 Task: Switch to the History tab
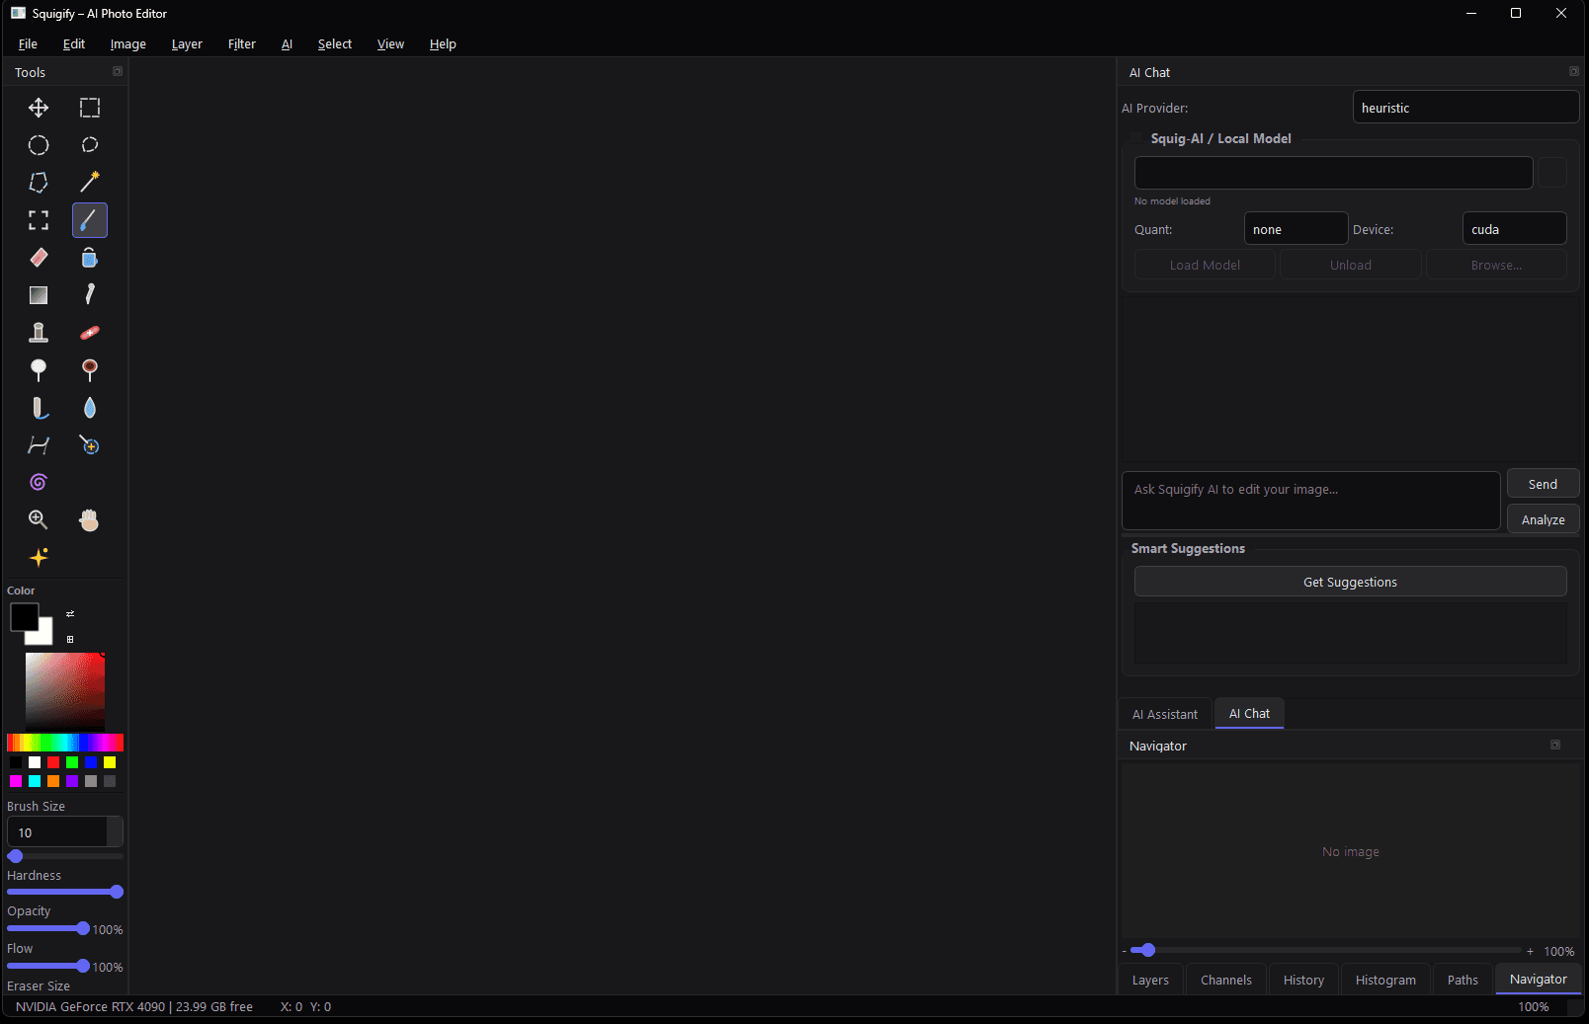pyautogui.click(x=1303, y=979)
